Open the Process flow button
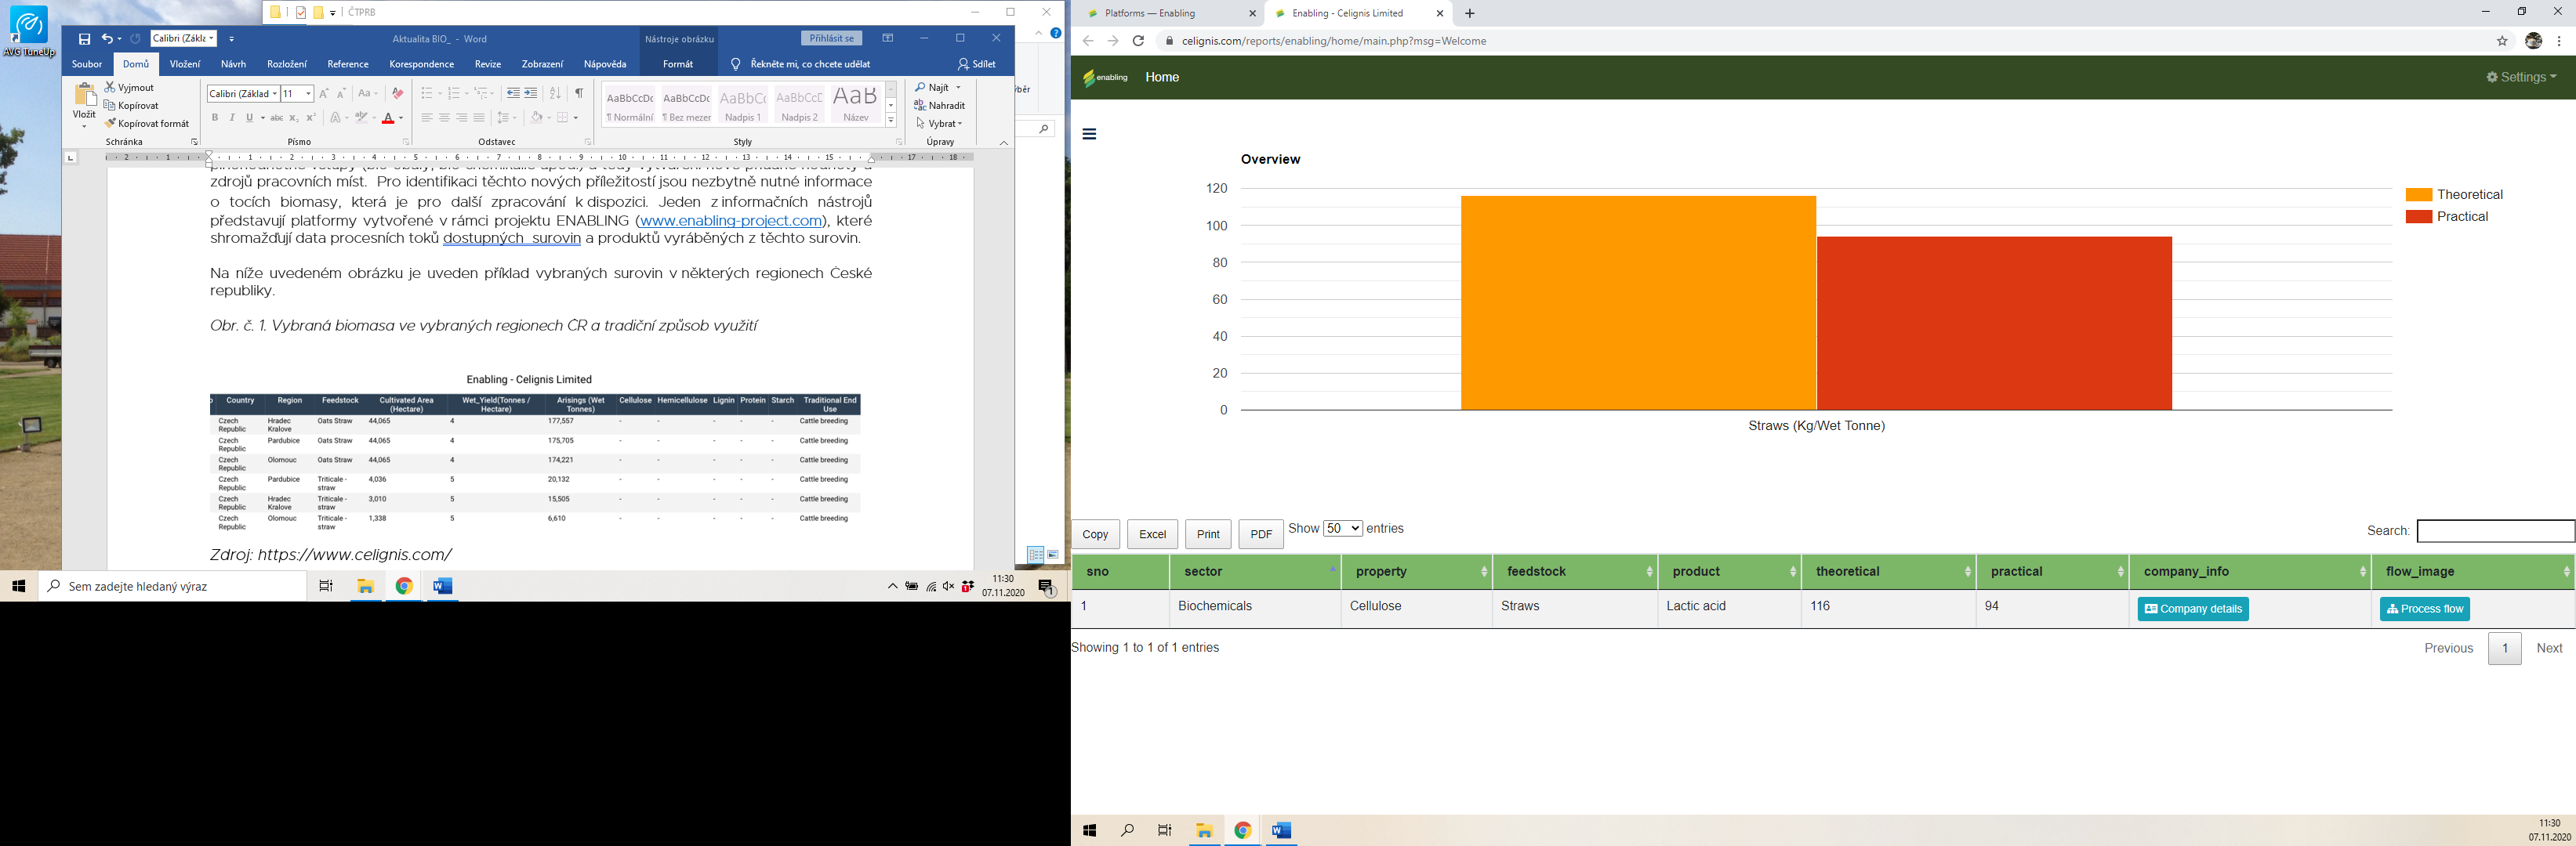Image resolution: width=2576 pixels, height=846 pixels. point(2424,609)
